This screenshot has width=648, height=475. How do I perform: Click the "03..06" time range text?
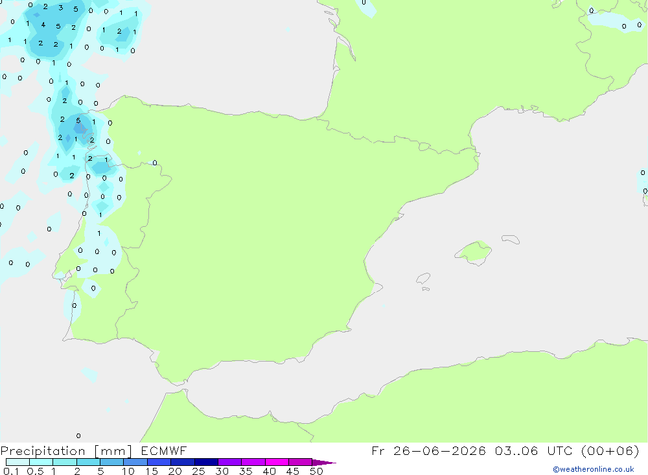(516, 450)
